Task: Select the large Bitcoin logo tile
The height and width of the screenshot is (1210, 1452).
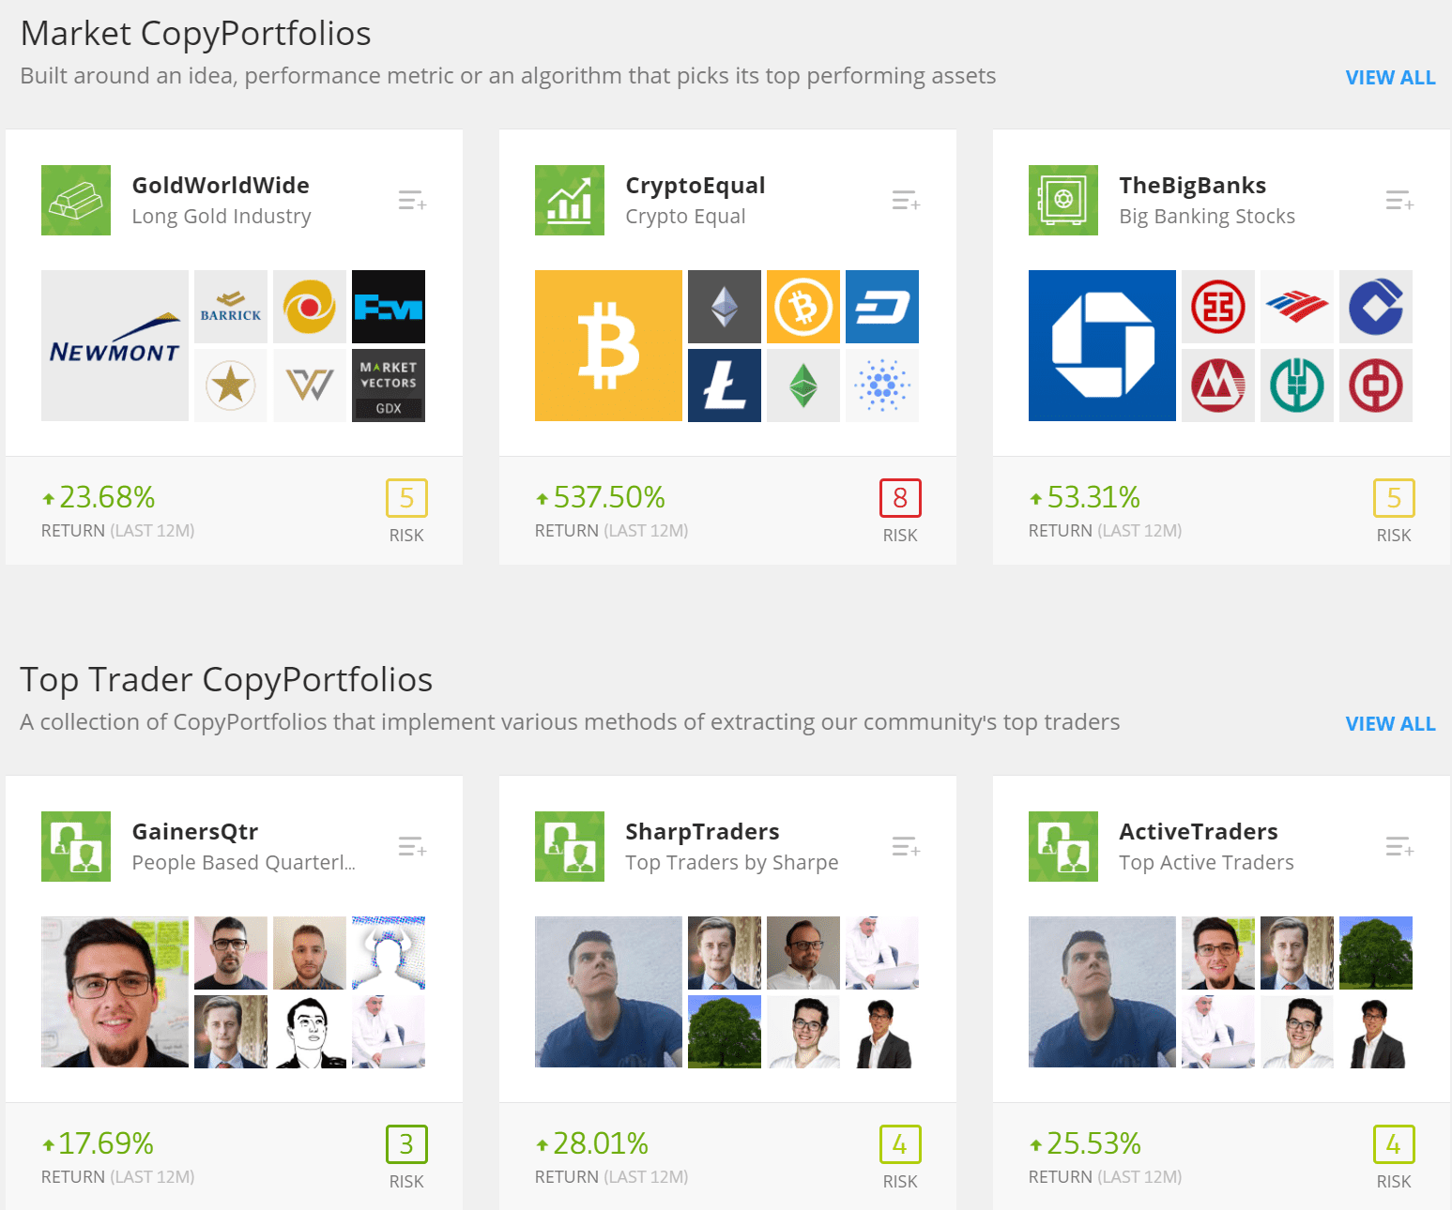Action: pos(608,346)
